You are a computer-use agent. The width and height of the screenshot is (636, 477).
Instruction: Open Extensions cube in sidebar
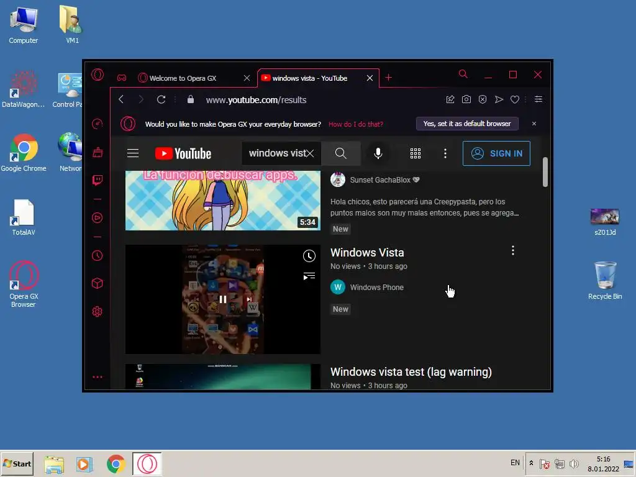98,283
